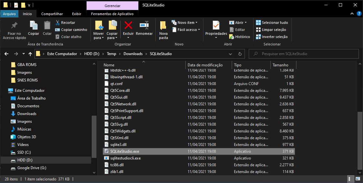The image size is (363, 183).
Task: Collapse the ribbon with the chevron
Action: pyautogui.click(x=352, y=14)
